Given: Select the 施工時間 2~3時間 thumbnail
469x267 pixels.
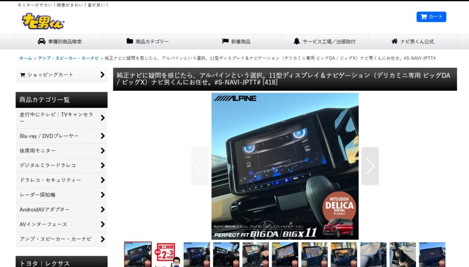Looking at the screenshot, I should (x=168, y=255).
